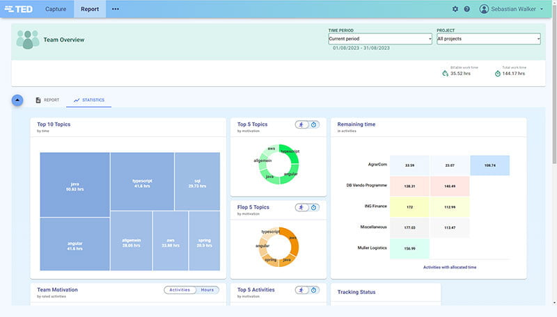
Task: Switch to the REPORT sub-tab
Action: coord(47,100)
